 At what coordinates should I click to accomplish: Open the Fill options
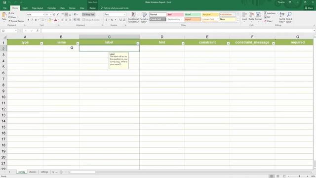[x=267, y=17]
